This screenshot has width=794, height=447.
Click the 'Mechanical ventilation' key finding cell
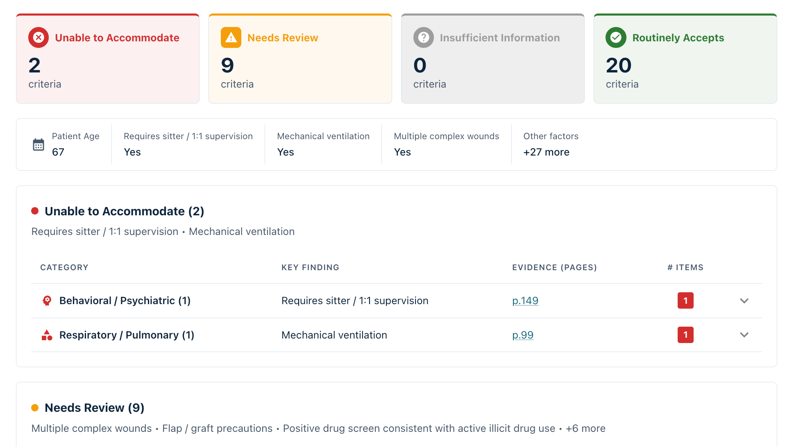[x=334, y=335]
